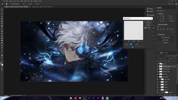Click the Share icon at top right
The image size is (178, 100).
point(176,4)
